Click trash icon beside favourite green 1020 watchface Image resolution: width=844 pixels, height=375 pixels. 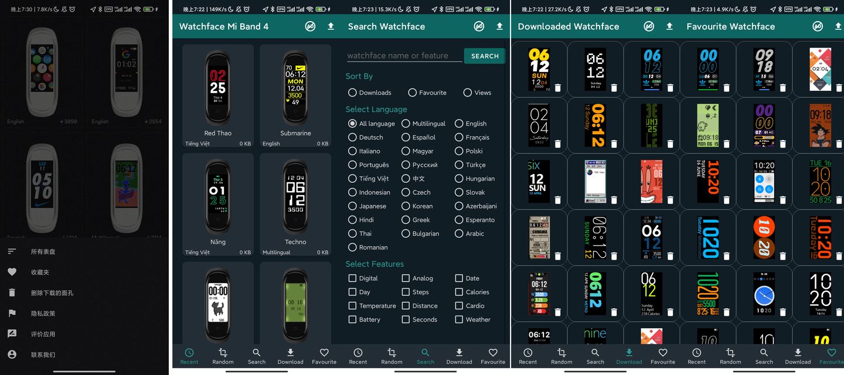726,312
